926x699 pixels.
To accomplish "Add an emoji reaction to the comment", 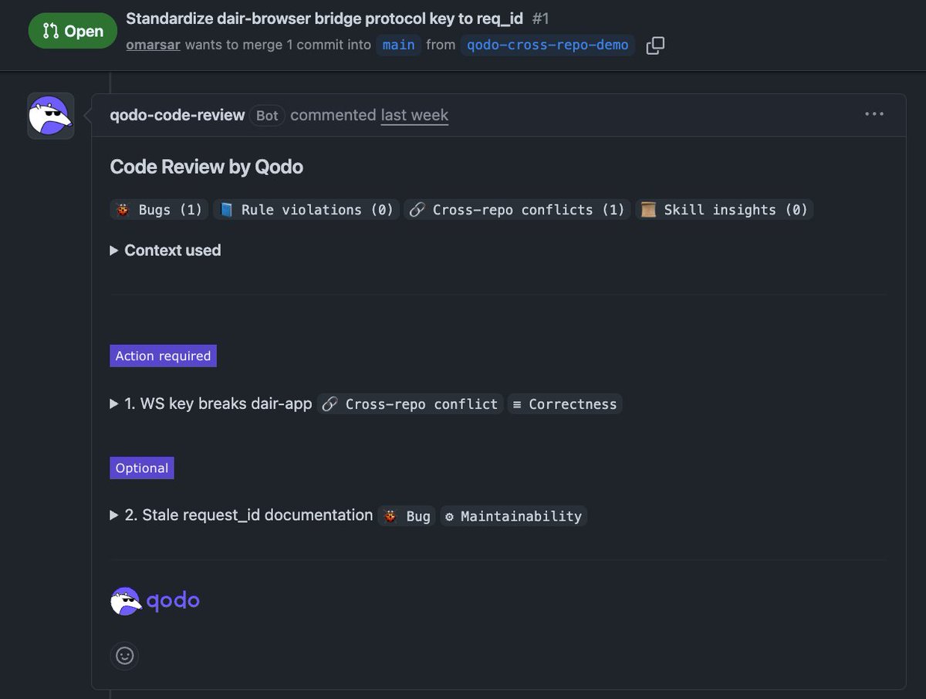I will 125,656.
